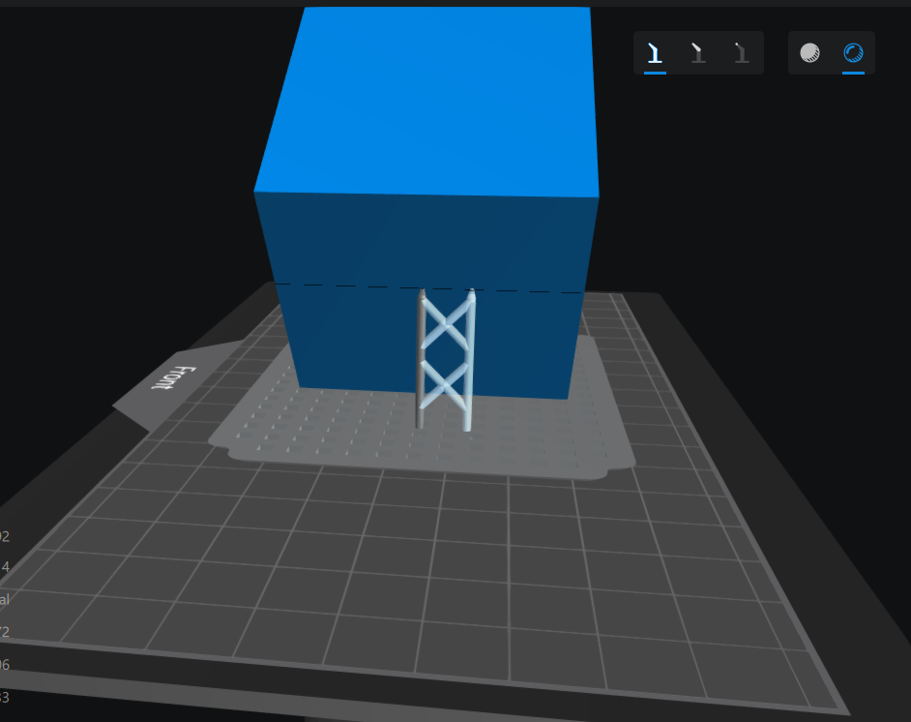
Task: Toggle the blue transparent sphere render mode
Action: point(853,53)
